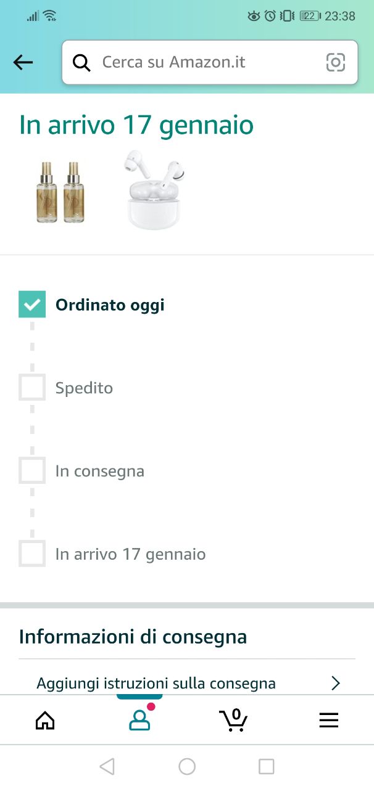The height and width of the screenshot is (789, 374).
Task: Tap the Android back navigation triangle
Action: [x=107, y=766]
